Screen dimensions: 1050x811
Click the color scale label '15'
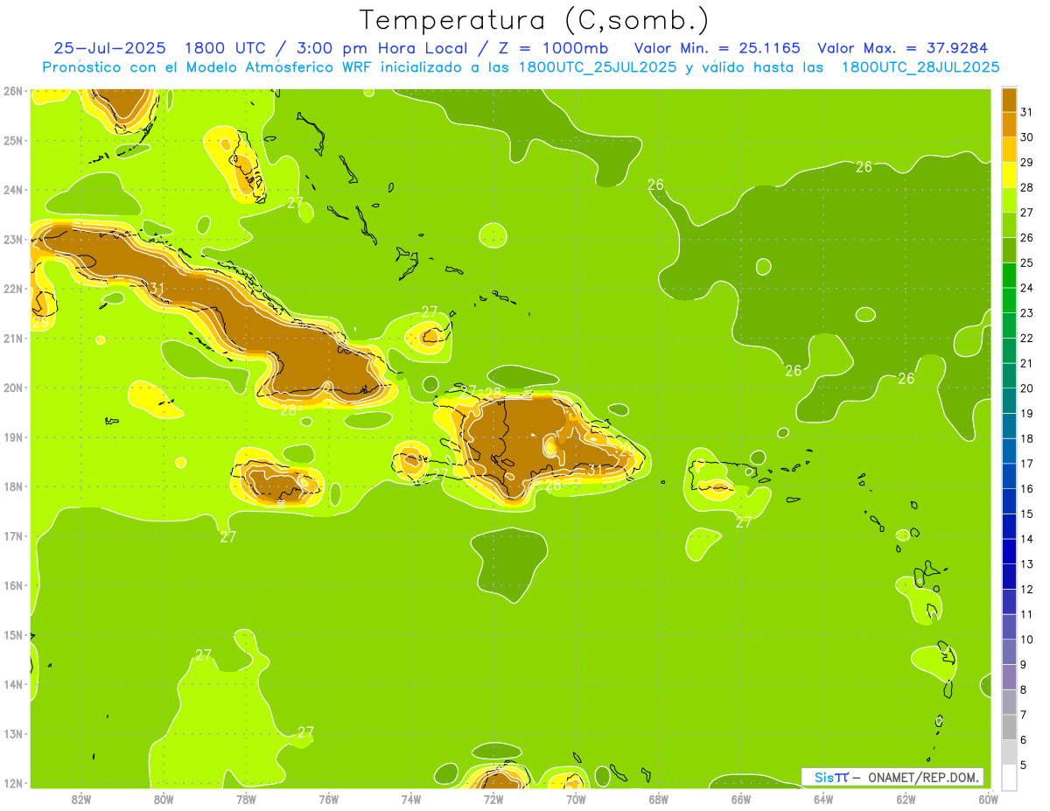[1026, 514]
